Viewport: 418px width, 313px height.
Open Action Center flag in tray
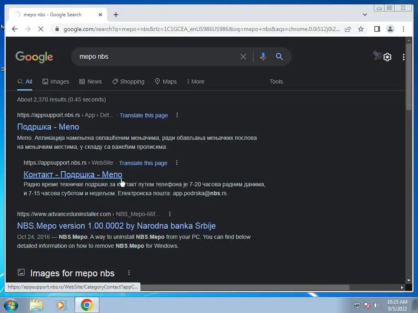click(x=367, y=305)
